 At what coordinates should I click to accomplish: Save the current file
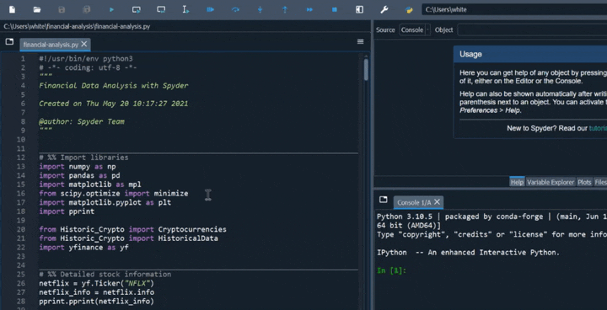coord(62,9)
